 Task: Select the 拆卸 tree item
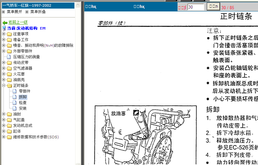point(23,97)
